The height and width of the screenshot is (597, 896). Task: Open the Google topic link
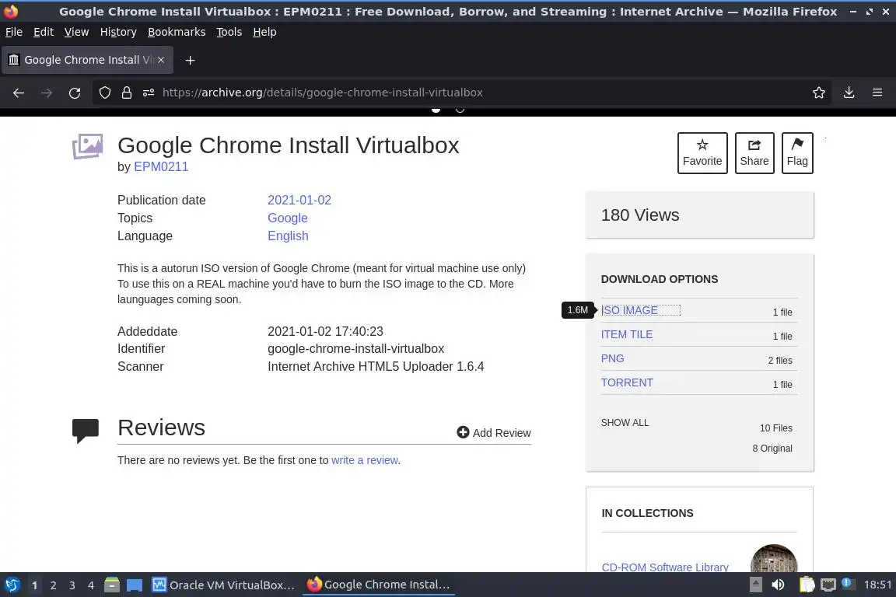[x=288, y=218]
